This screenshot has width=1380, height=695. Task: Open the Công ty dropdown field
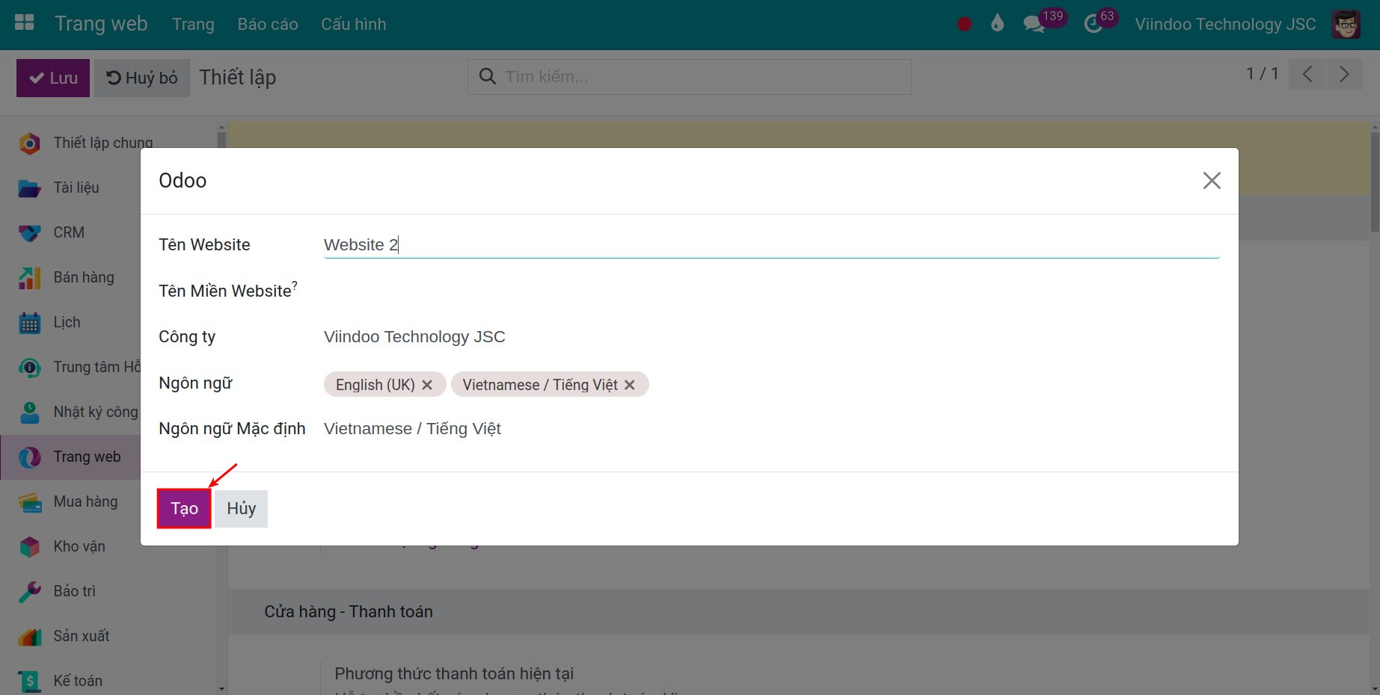[771, 337]
